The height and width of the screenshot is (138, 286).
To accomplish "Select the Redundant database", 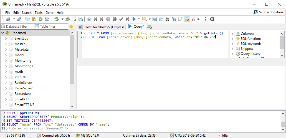I will click(23, 94).
